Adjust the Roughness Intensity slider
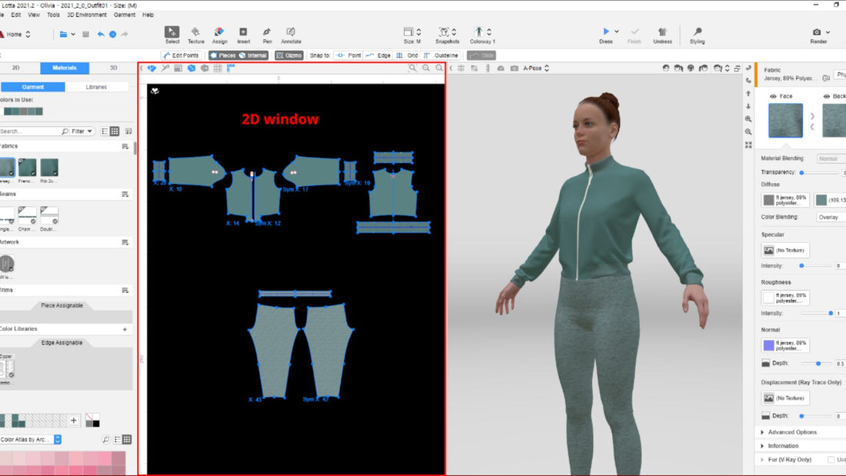 pyautogui.click(x=831, y=313)
